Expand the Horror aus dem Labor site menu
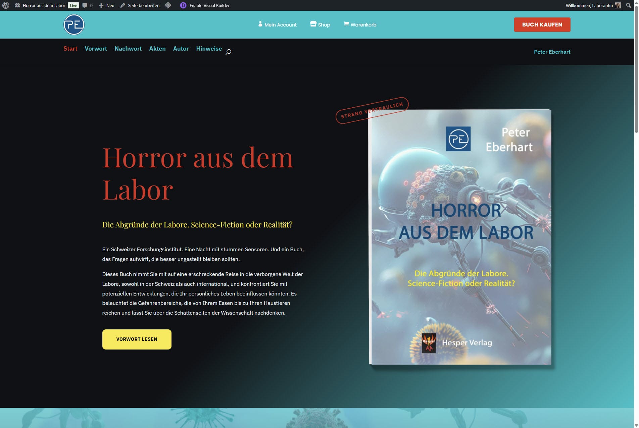The image size is (639, 428). point(44,5)
